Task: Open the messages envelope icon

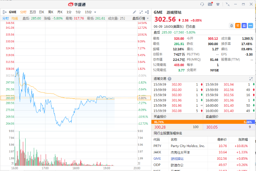Action: pyautogui.click(x=210, y=4)
